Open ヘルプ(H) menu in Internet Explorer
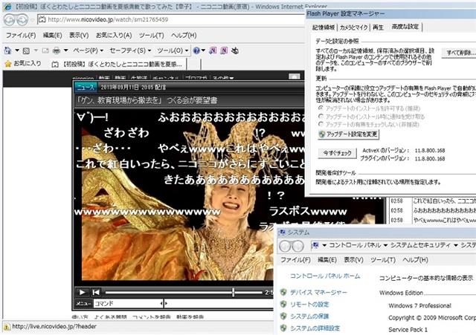476x335 pixels. [184, 36]
